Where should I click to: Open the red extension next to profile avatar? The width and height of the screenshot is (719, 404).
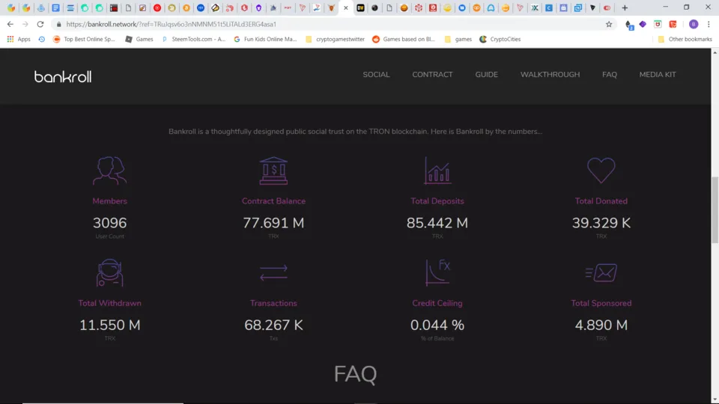[673, 24]
